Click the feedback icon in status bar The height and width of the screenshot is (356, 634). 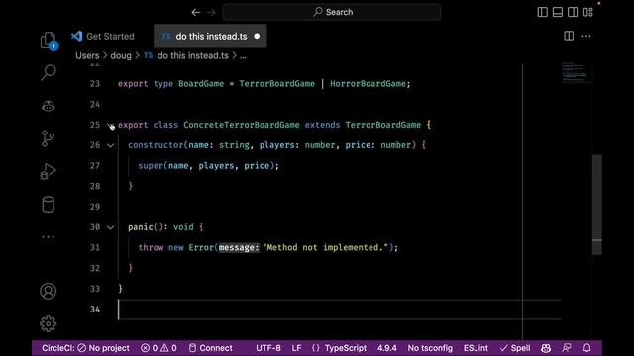click(567, 348)
